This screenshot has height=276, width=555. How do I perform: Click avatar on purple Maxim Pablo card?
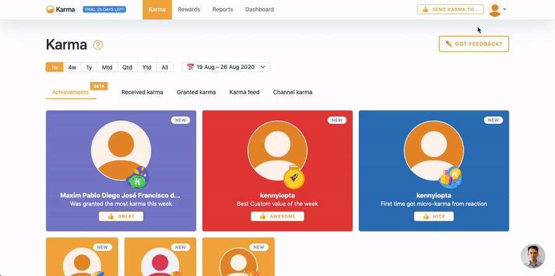121,150
